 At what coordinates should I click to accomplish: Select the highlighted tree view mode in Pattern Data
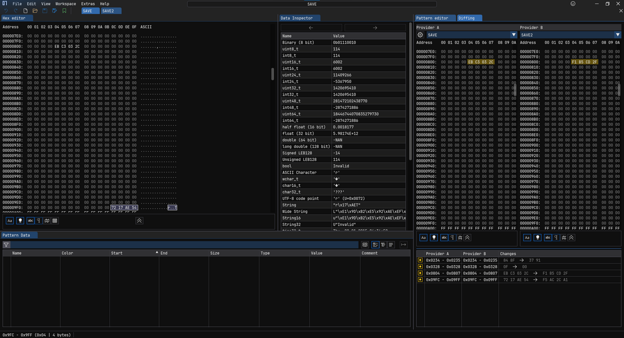(375, 244)
